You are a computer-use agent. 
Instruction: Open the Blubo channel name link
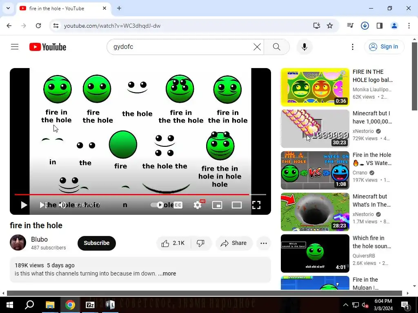click(39, 239)
